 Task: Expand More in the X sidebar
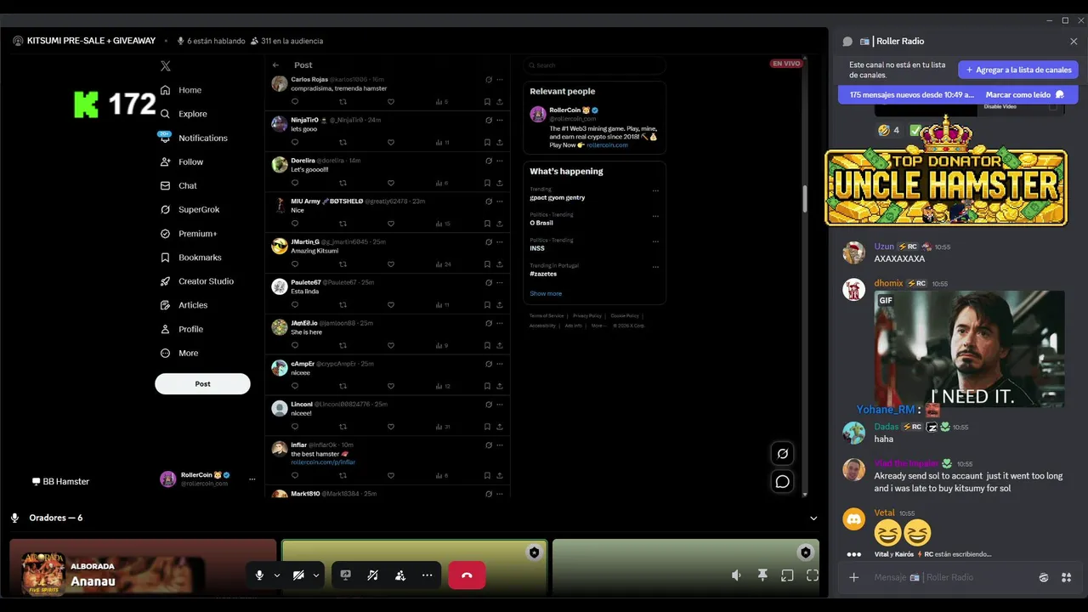179,353
